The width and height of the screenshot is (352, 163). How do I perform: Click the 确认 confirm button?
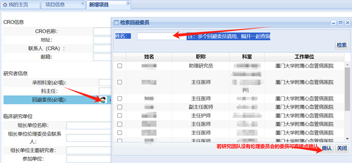[327, 148]
